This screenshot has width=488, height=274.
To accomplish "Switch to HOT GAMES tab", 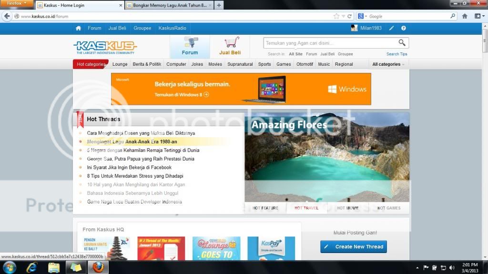I will click(389, 208).
